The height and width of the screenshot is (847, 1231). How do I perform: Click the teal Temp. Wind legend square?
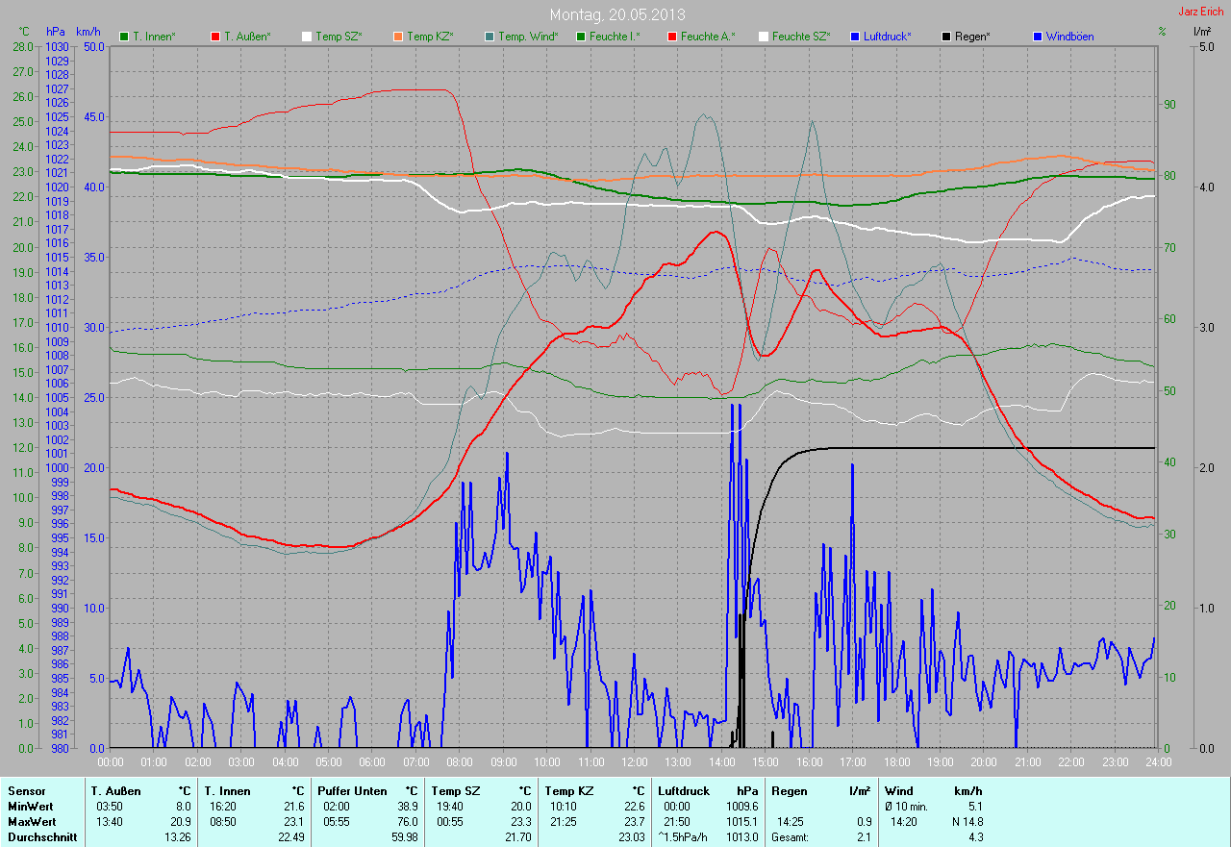490,37
